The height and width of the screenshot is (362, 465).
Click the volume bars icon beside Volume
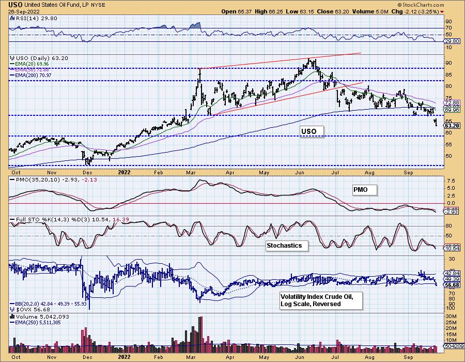point(12,316)
